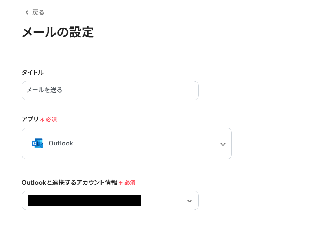Click the redacted account value
Image resolution: width=324 pixels, height=228 pixels.
(84, 201)
